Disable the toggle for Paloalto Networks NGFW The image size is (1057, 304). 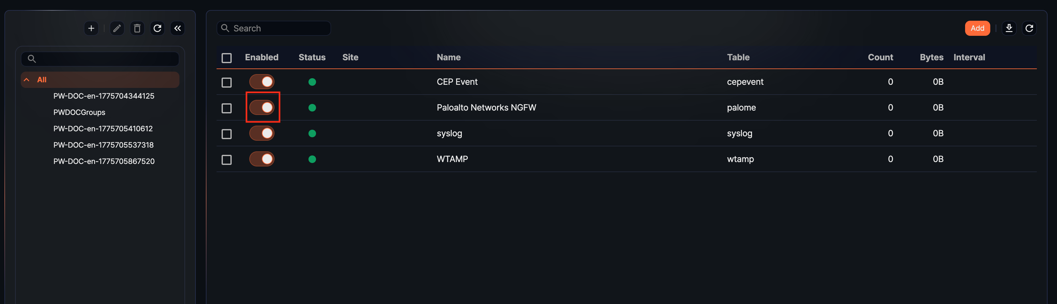262,107
